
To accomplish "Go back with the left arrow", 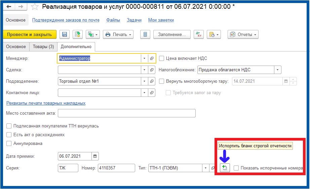I will (x=9, y=6).
